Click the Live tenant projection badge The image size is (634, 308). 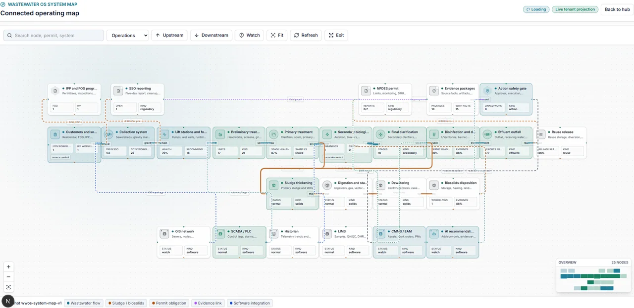(575, 9)
